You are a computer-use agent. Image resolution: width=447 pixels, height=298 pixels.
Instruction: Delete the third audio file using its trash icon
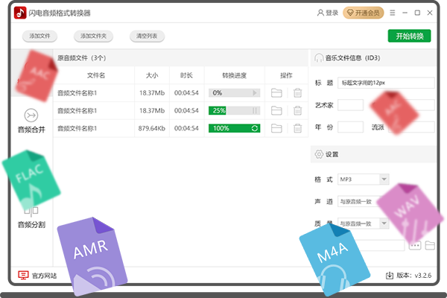(x=298, y=128)
